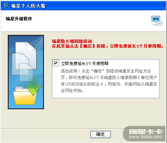Click the translucent middle document graphic
Viewport: 167px width, 143px height.
click(21, 64)
